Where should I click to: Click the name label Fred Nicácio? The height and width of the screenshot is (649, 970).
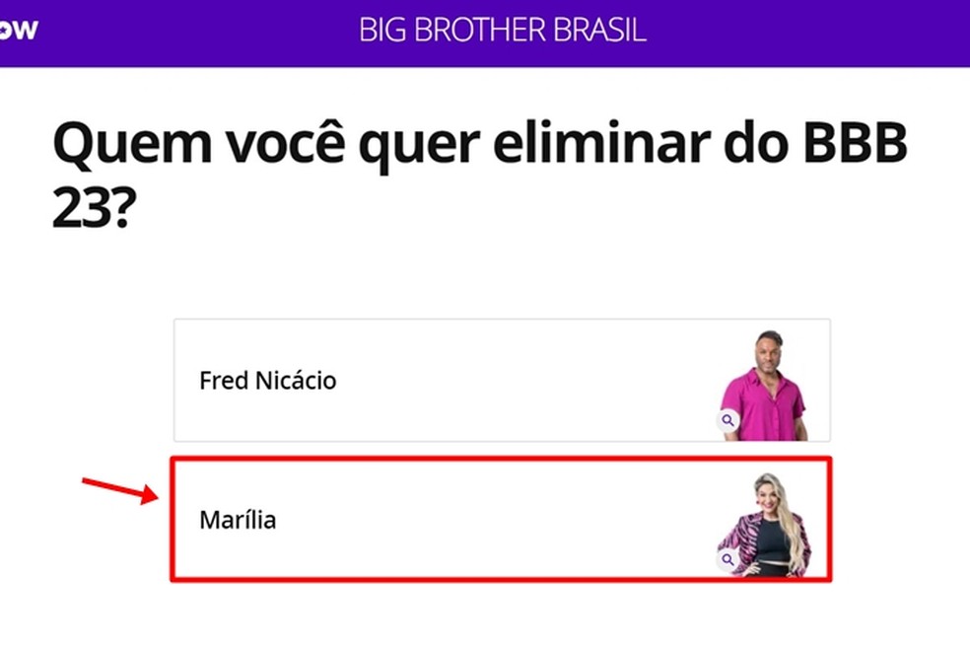click(267, 381)
